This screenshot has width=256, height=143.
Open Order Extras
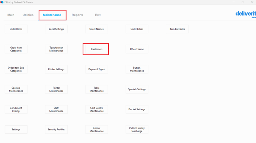coord(137,29)
